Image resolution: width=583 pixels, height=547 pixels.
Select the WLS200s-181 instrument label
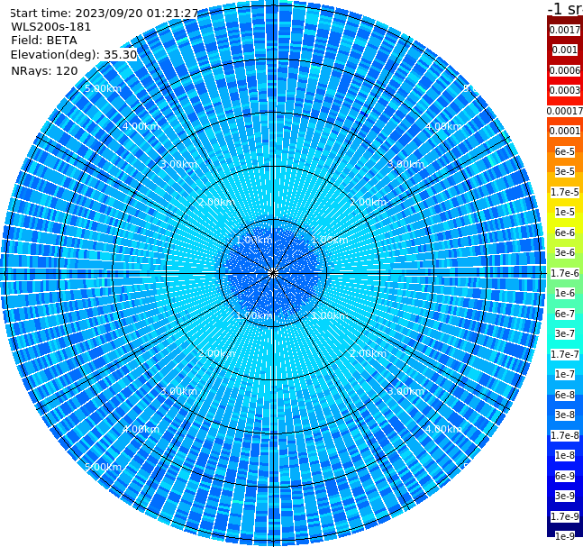(x=51, y=27)
